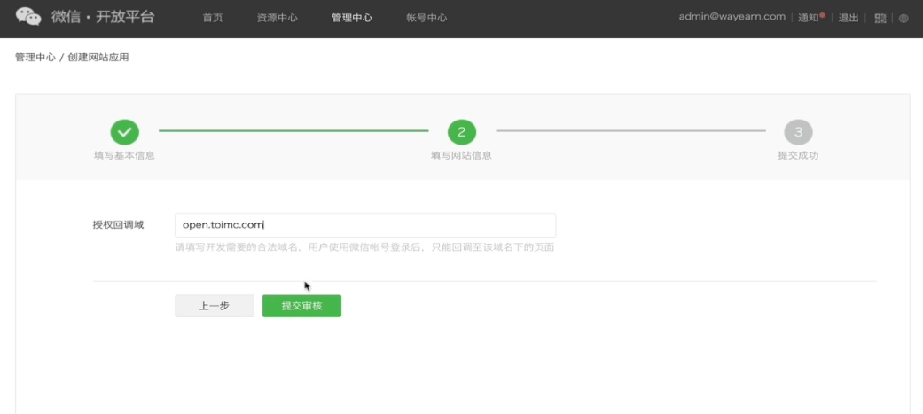Open 帐号中心 in navigation bar
Screen dimensions: 923x414
pos(426,18)
